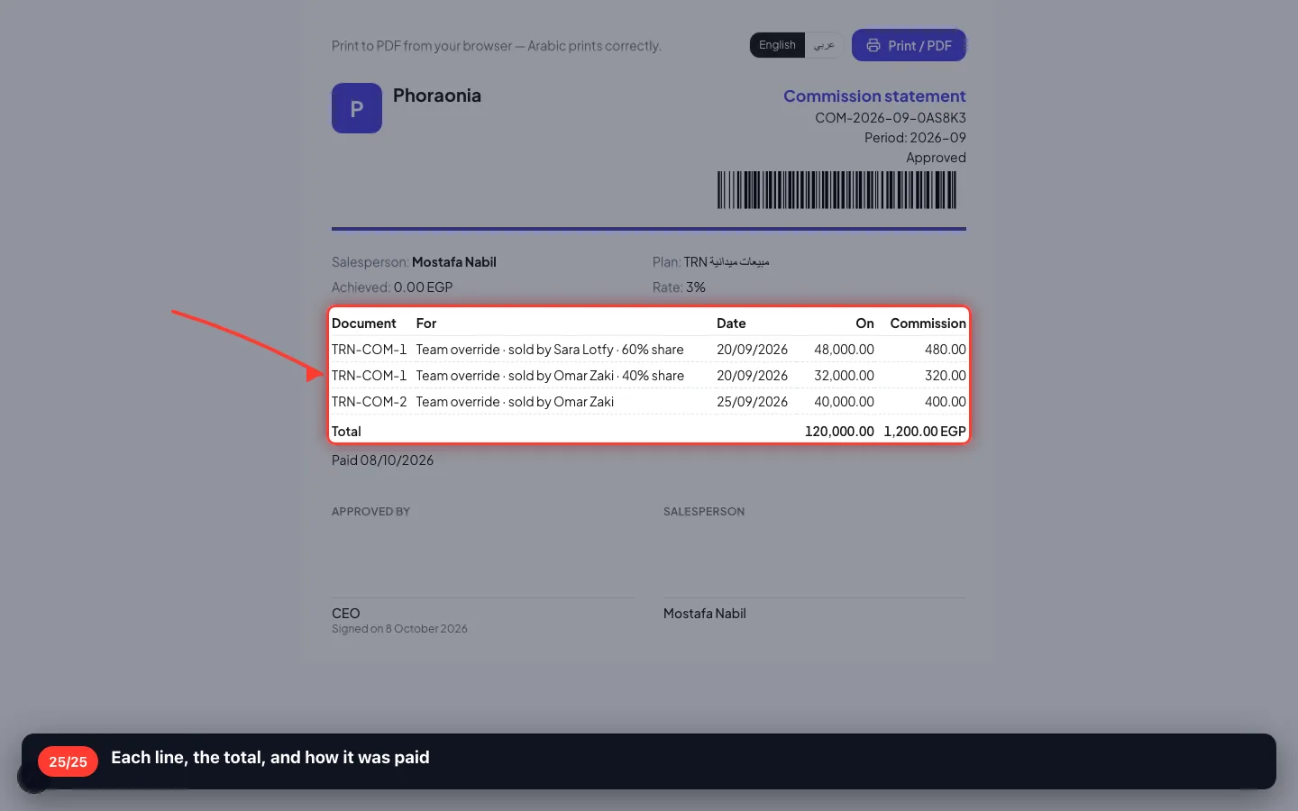Click total base amount 120,000.00
This screenshot has height=811, width=1298.
(839, 432)
